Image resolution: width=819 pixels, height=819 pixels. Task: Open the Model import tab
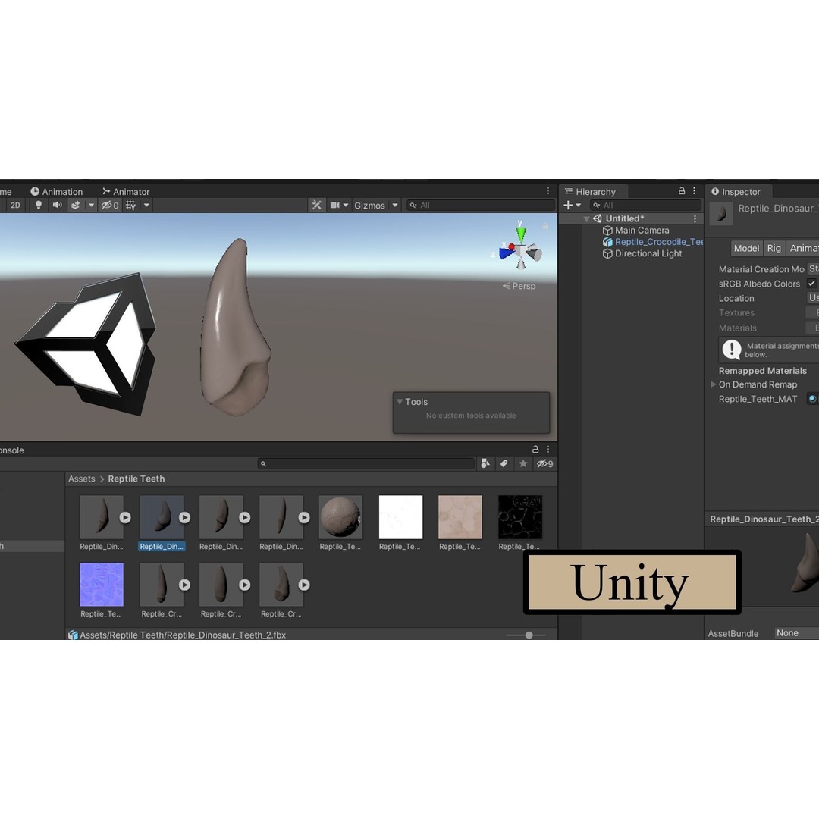click(746, 249)
